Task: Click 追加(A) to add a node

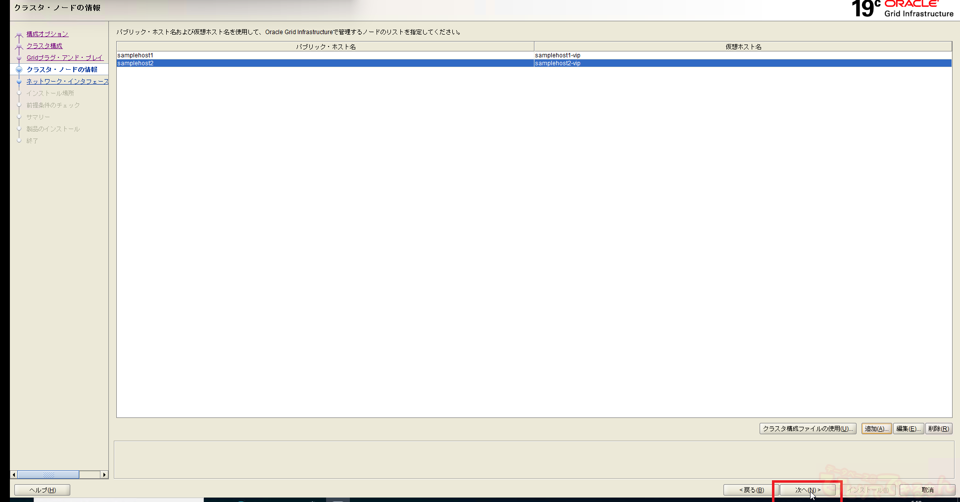Action: [x=876, y=428]
